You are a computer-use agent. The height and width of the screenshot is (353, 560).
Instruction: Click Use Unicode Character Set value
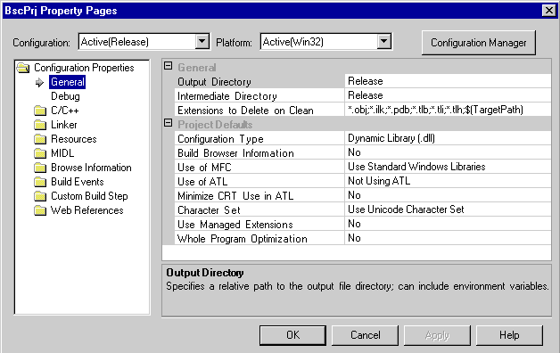coord(448,209)
